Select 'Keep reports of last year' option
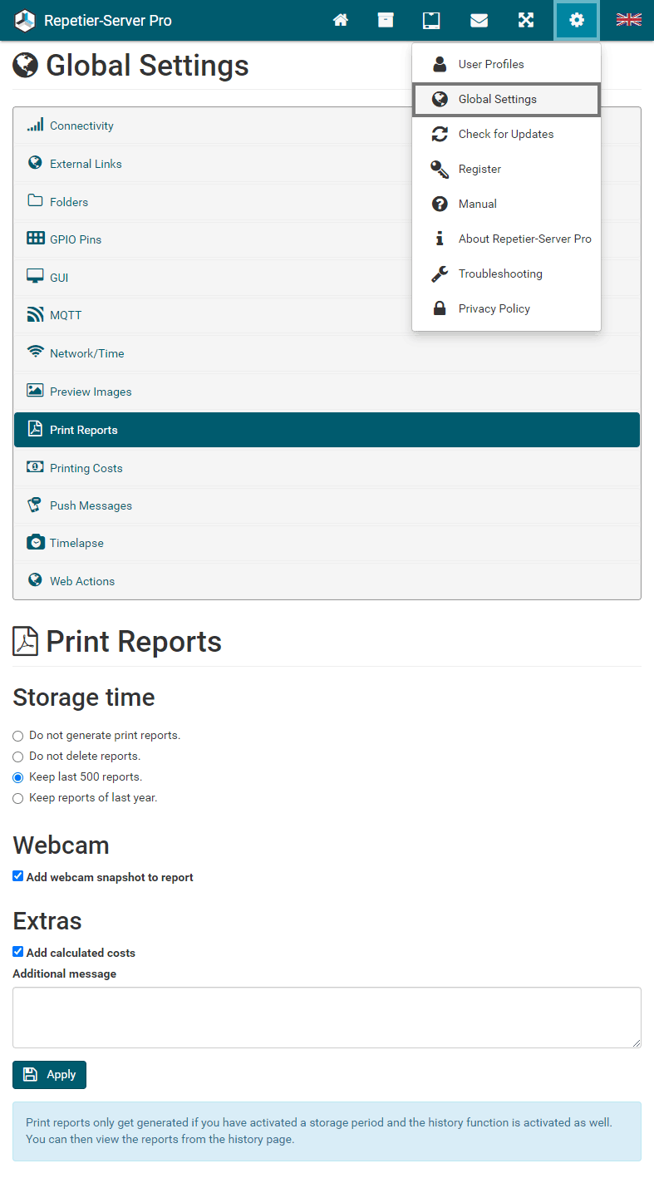Screen dimensions: 654x1178 [x=18, y=798]
